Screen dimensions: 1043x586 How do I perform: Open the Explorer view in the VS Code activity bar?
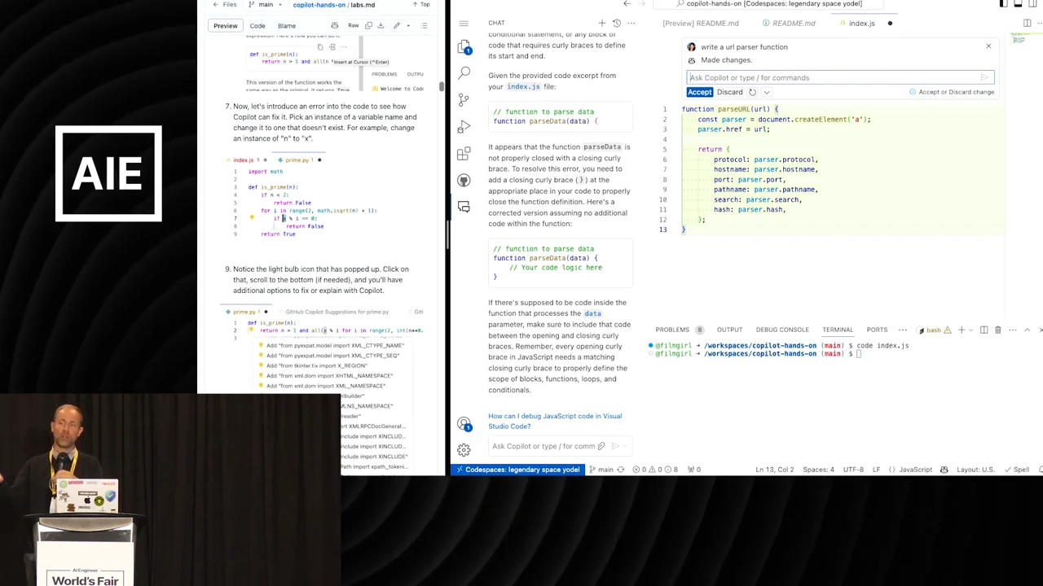tap(464, 47)
